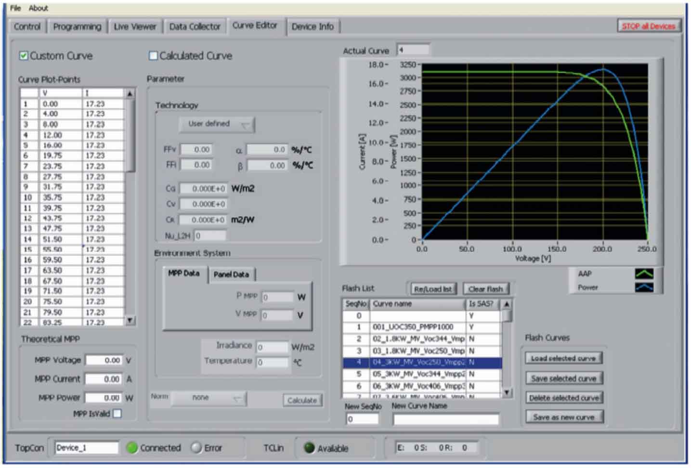Switch to the Device Info tab

point(313,26)
